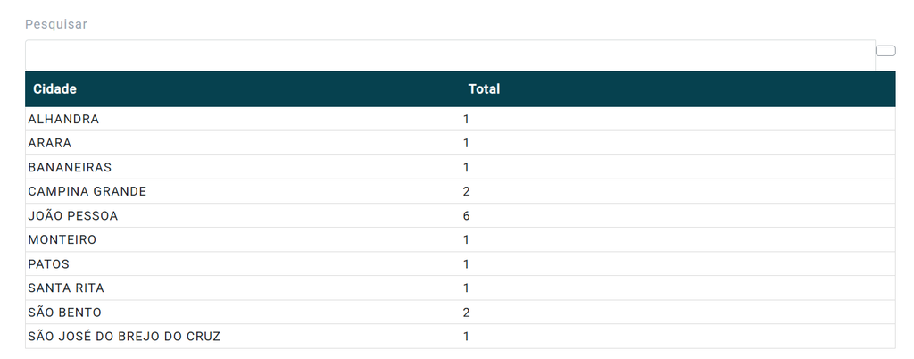Screen dimensions: 914x359
Task: Select the ARARA city row
Action: [x=460, y=144]
